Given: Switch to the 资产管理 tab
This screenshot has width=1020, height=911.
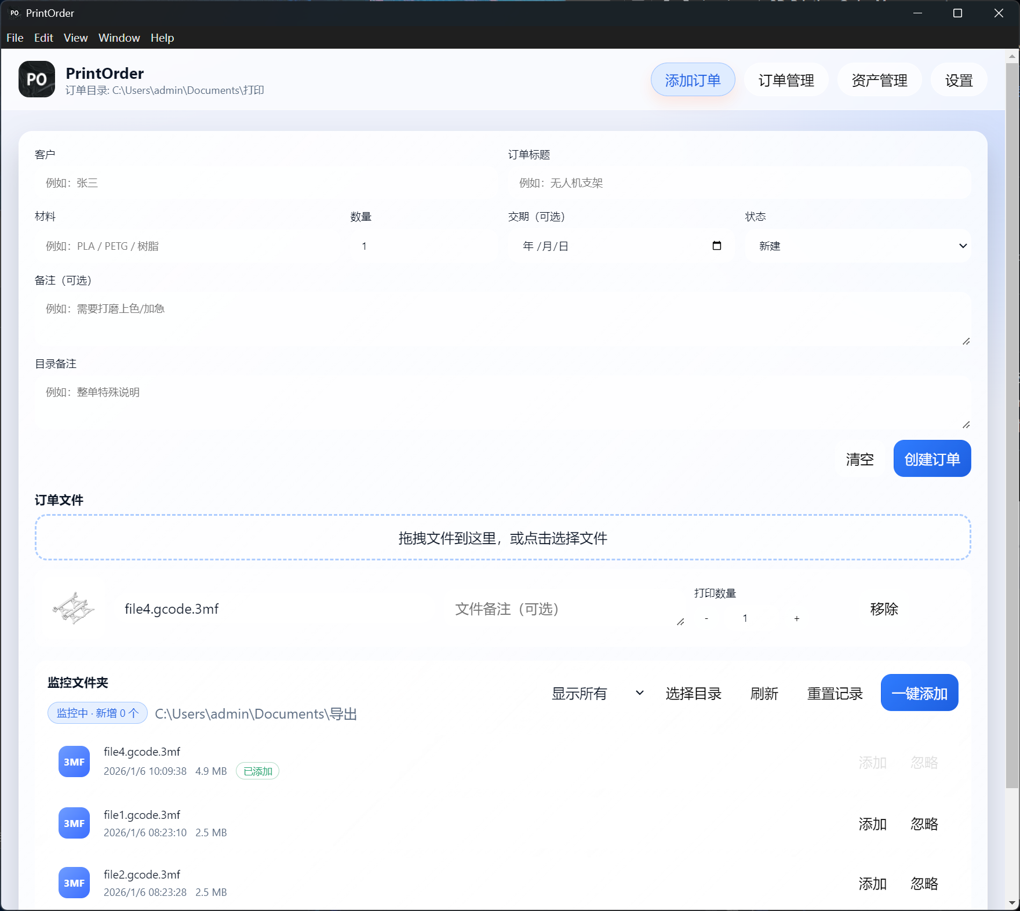Looking at the screenshot, I should [879, 80].
